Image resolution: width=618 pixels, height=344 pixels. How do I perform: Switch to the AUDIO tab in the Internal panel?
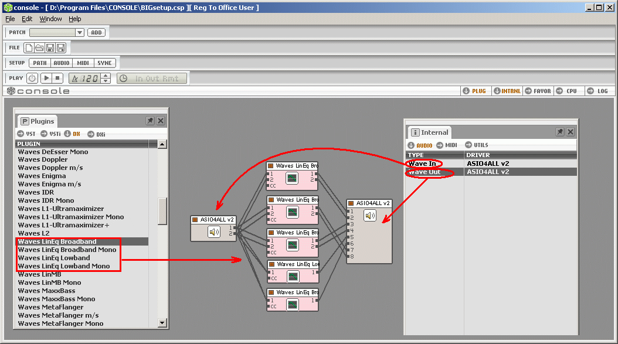pyautogui.click(x=420, y=145)
